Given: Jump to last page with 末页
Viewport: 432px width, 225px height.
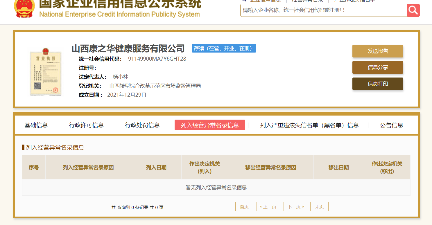Looking at the screenshot, I should pos(319,207).
